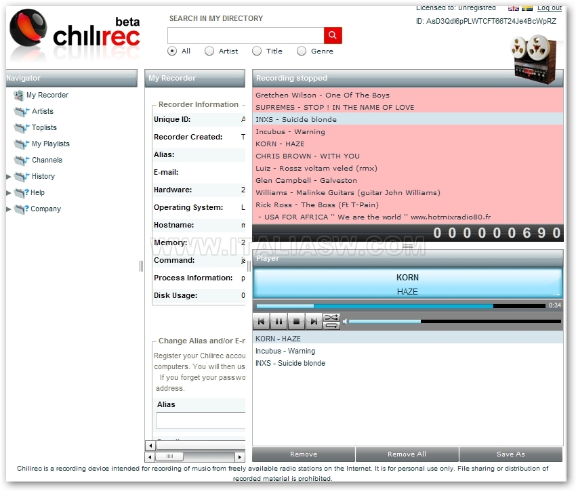576x491 pixels.
Task: Click the search in my directory field
Action: (246, 36)
